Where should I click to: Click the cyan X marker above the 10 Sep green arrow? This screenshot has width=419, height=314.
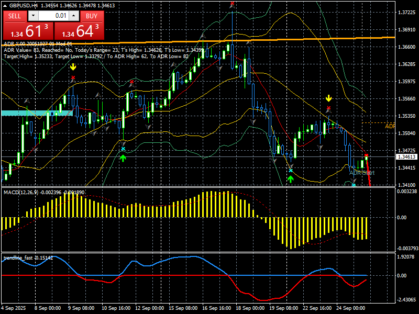(x=123, y=149)
